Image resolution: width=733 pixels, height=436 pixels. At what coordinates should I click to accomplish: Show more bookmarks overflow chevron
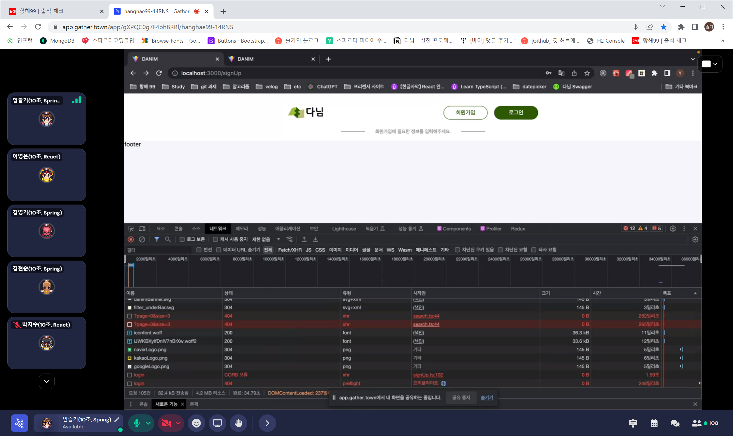pos(722,41)
